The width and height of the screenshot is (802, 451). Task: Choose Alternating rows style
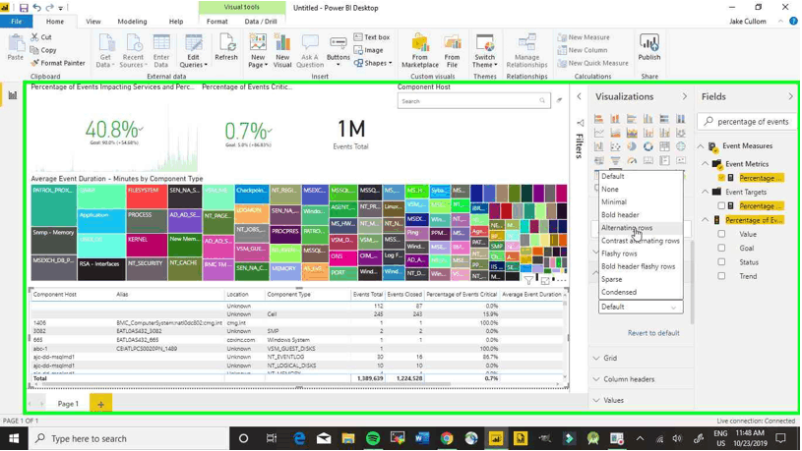[x=641, y=228]
